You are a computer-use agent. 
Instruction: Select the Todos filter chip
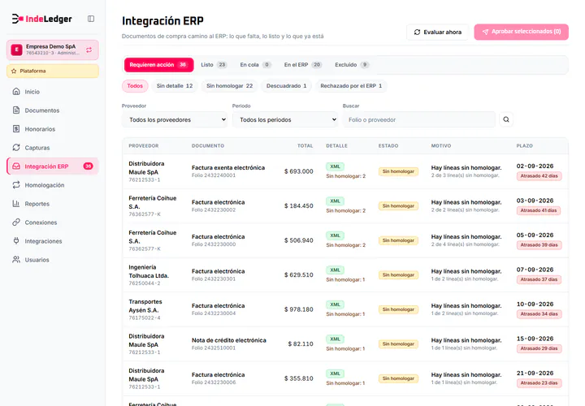[x=135, y=86]
